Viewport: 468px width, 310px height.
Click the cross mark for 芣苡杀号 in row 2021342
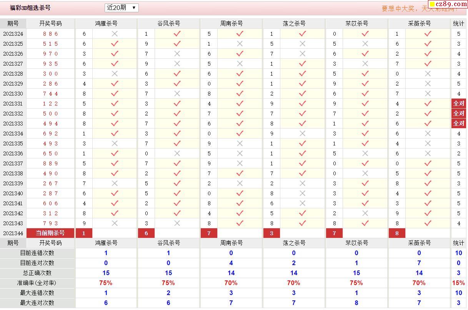365,213
